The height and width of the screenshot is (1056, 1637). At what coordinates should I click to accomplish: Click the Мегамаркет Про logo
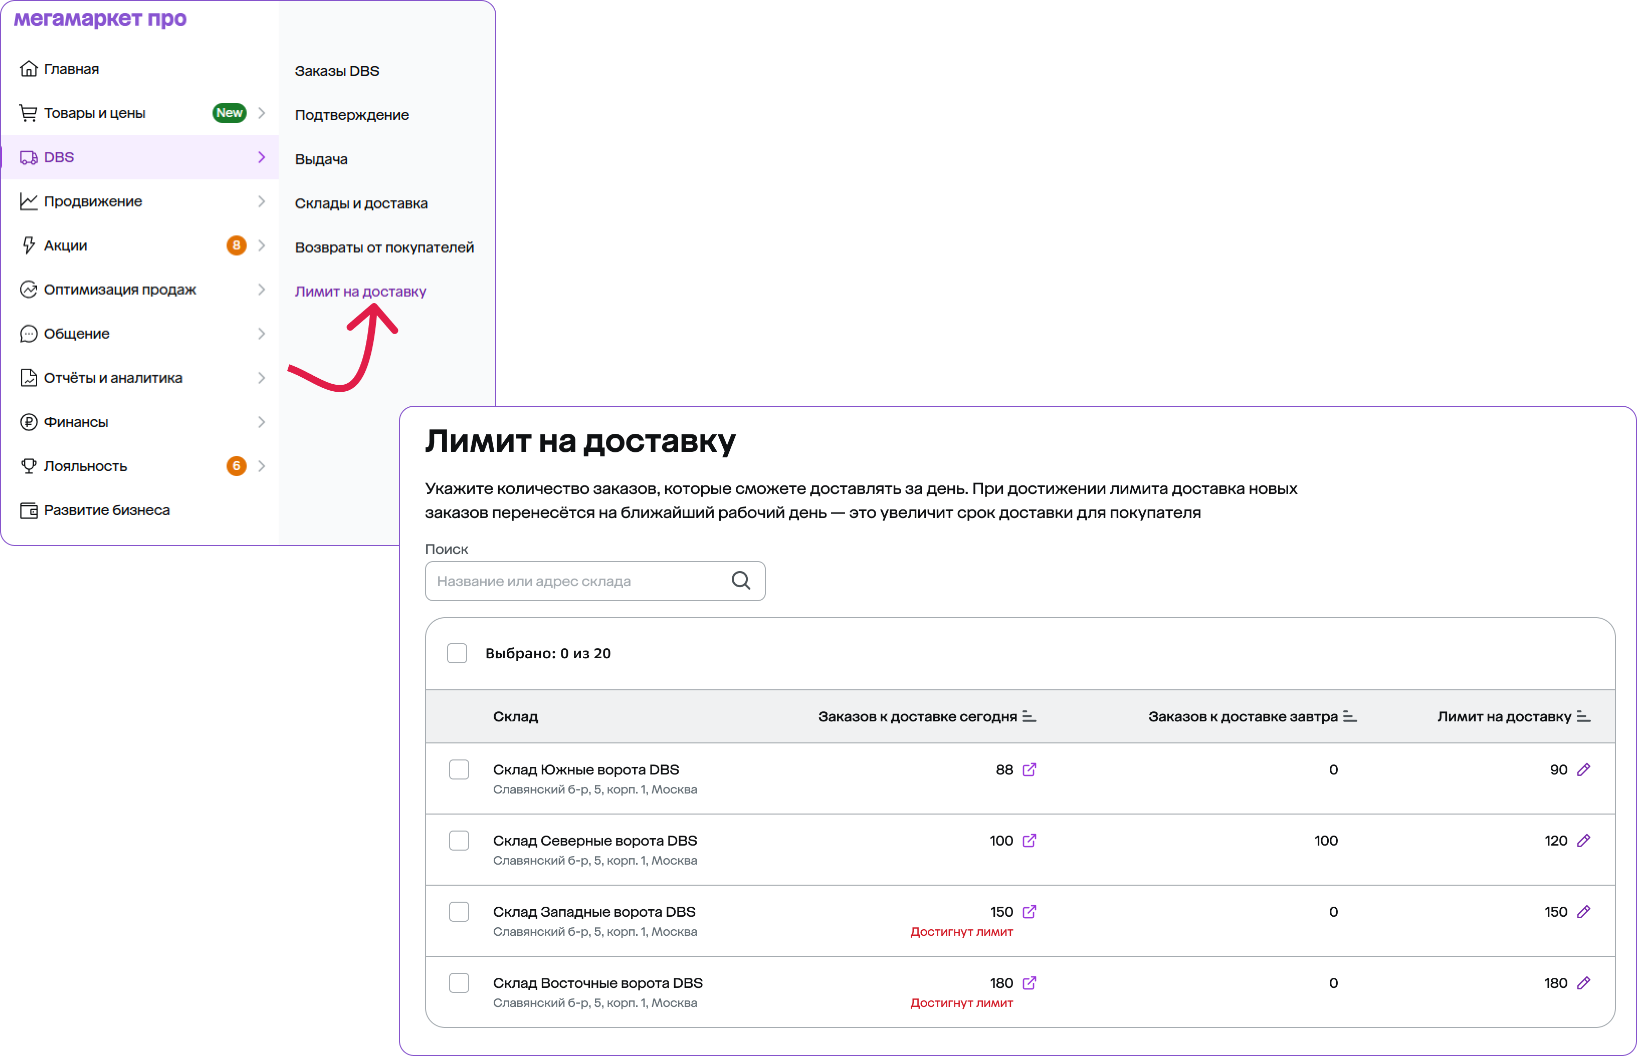pos(100,19)
